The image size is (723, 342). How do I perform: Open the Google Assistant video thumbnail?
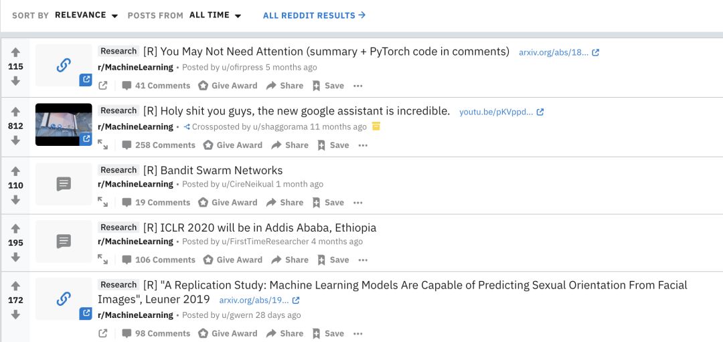click(64, 124)
